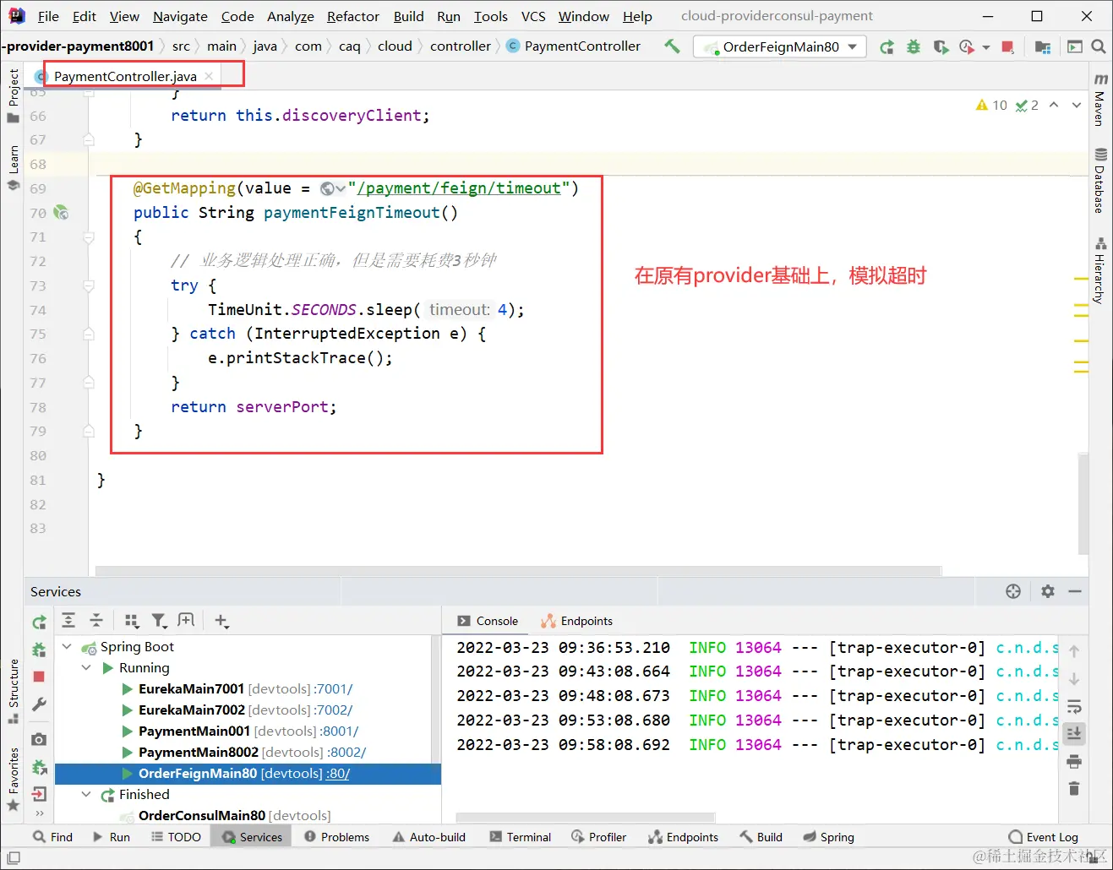Toggle Soft-Wrap in the console
The height and width of the screenshot is (870, 1113).
(x=1074, y=706)
